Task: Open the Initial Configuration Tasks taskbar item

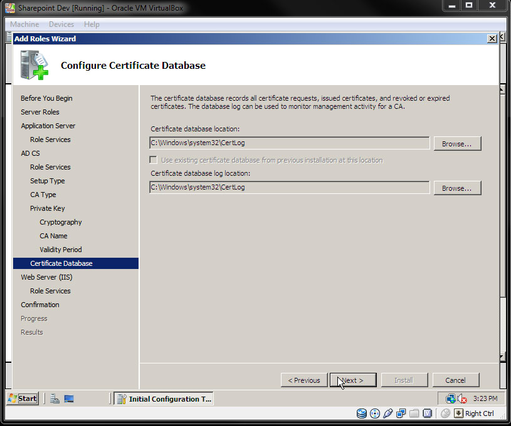Action: pyautogui.click(x=164, y=398)
